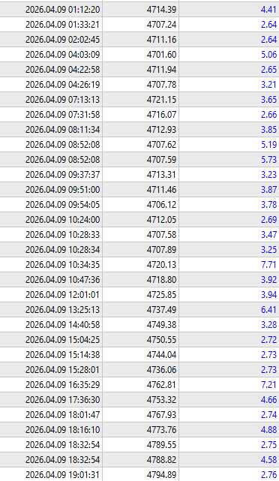279x481 pixels.
Task: Select timestamp 2026.04.09 17:36:30
Action: pyautogui.click(x=62, y=400)
